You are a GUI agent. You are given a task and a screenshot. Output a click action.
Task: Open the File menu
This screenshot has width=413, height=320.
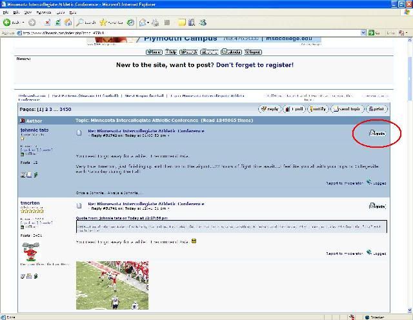6,12
